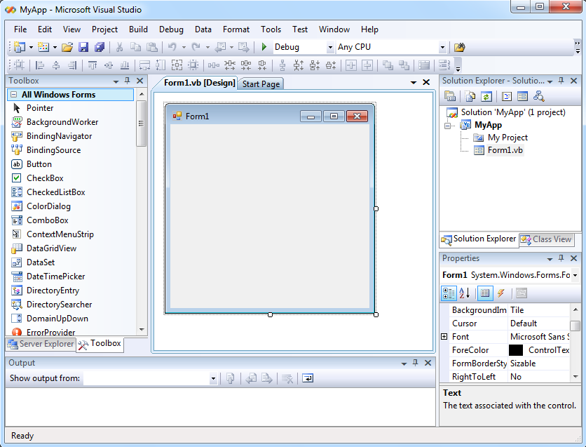Click the Undo arrow icon

pos(172,47)
